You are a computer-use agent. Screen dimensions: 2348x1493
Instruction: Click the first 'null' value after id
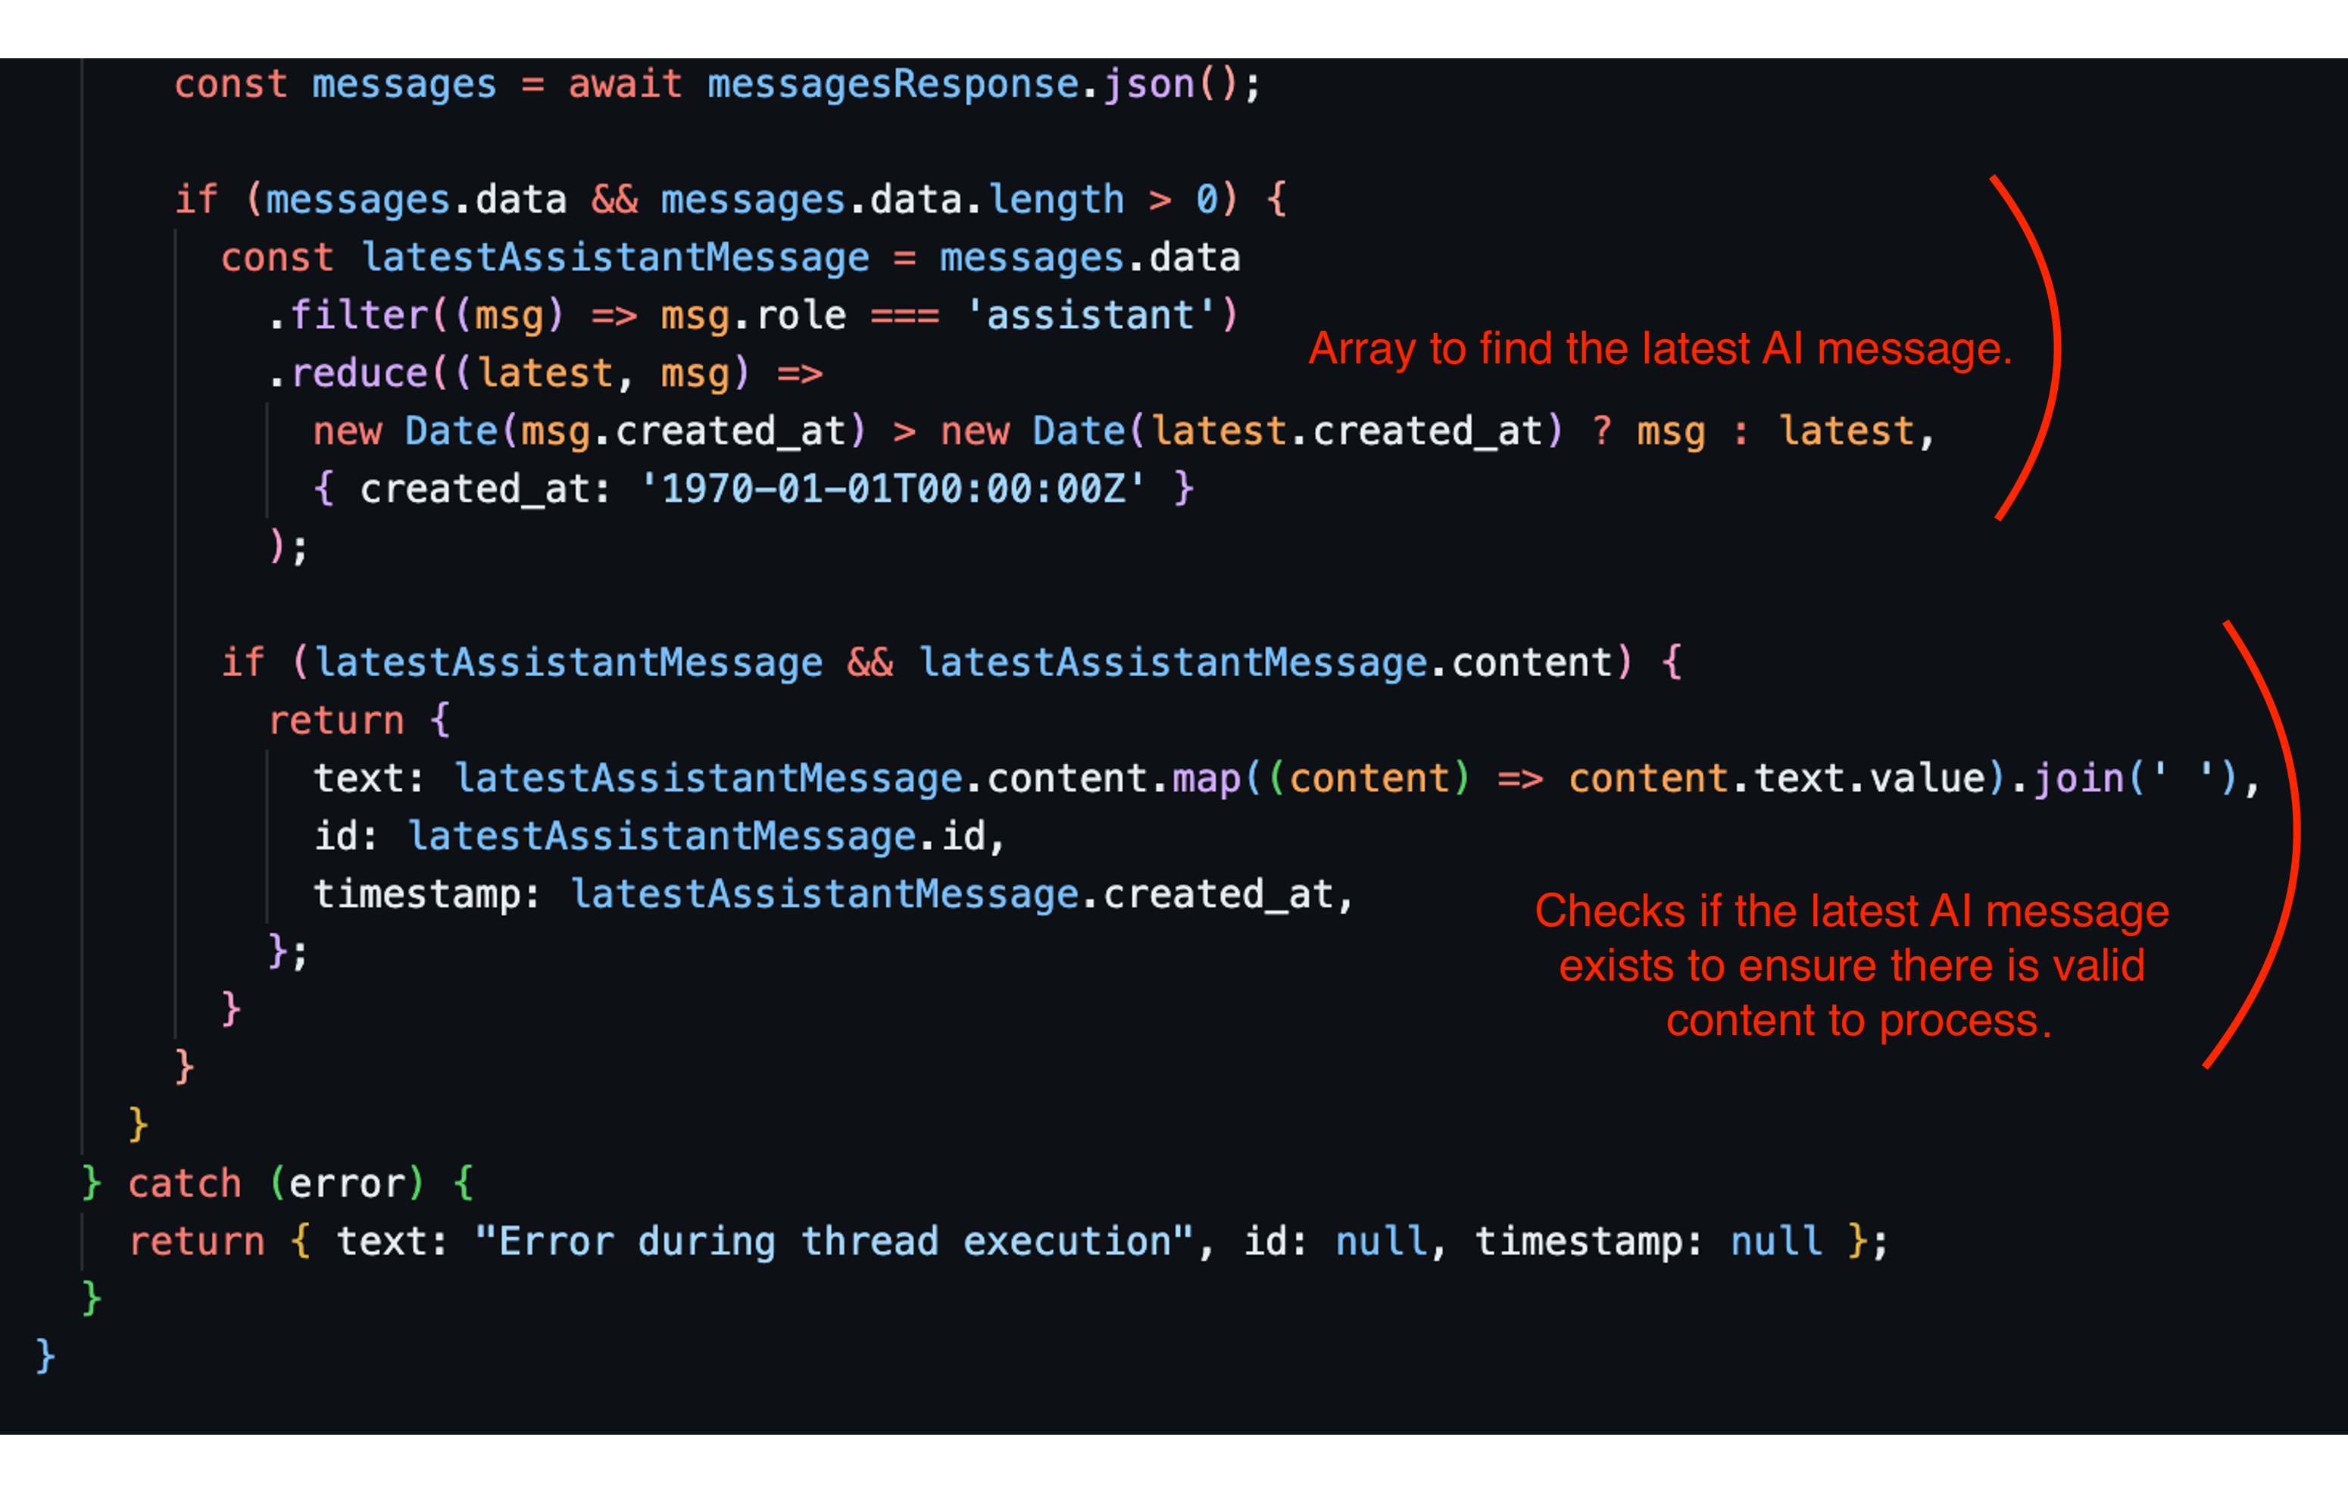[1382, 1242]
